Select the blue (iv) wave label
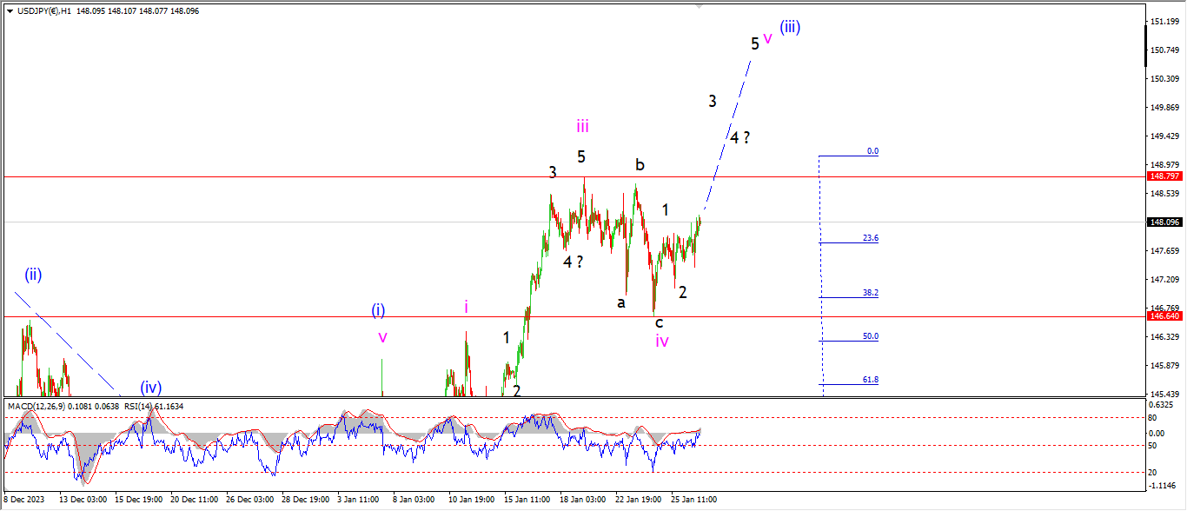This screenshot has width=1187, height=511. pos(151,388)
